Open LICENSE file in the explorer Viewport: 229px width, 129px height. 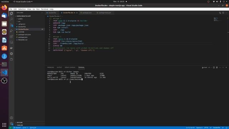click(21, 32)
